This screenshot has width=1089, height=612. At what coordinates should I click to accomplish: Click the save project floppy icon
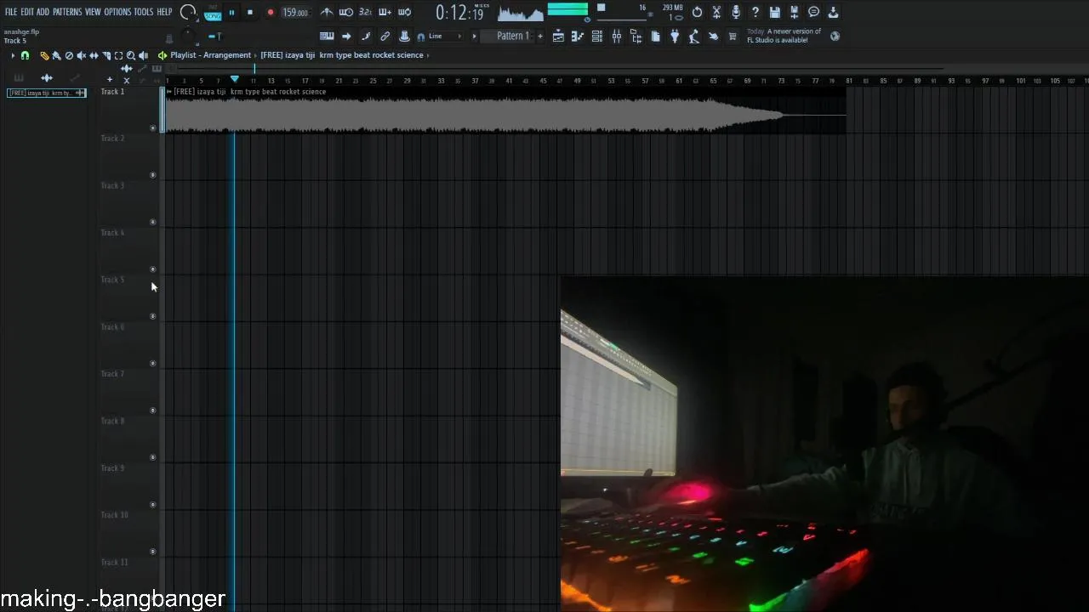click(774, 12)
